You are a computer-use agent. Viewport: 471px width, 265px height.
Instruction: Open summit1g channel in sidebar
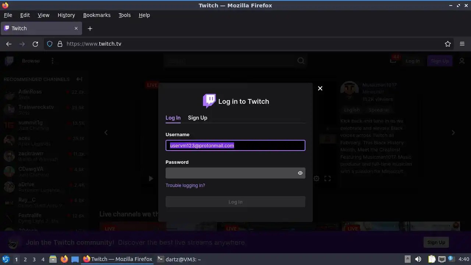click(44, 126)
